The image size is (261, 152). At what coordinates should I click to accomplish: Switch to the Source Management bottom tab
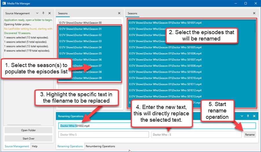point(17,146)
